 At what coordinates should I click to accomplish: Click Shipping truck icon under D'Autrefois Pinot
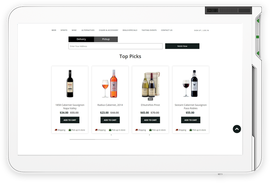point(136,130)
